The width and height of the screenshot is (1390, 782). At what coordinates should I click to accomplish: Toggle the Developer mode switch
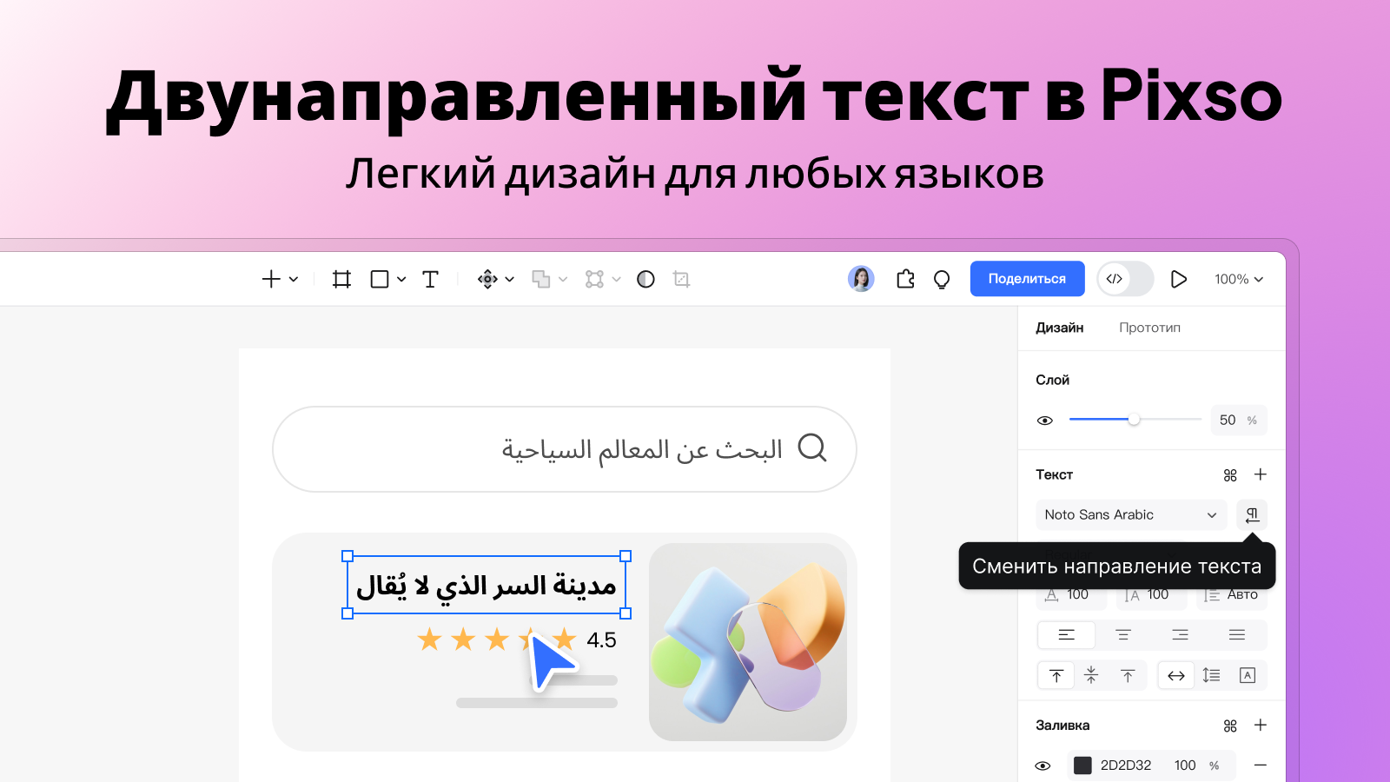(1124, 279)
